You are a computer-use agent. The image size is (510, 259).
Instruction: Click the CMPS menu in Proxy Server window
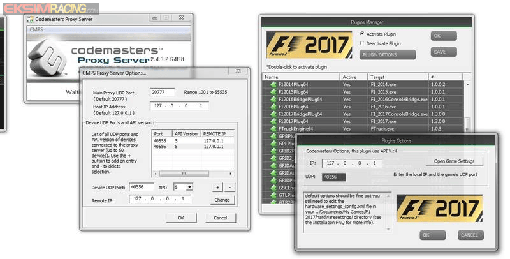click(36, 29)
